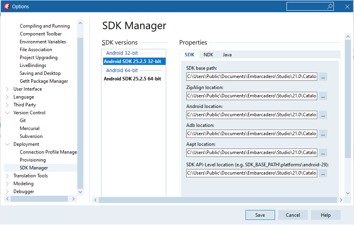
Task: Select Android SDK 25.2.5 64-bit entry
Action: point(132,79)
